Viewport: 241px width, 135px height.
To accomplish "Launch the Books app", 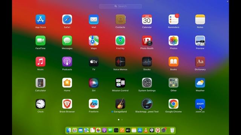I will pos(174,61).
